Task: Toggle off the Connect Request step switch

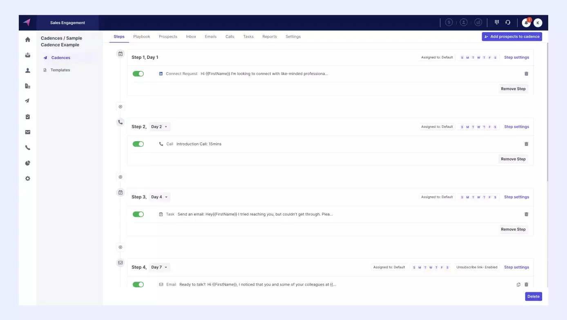Action: 138,73
